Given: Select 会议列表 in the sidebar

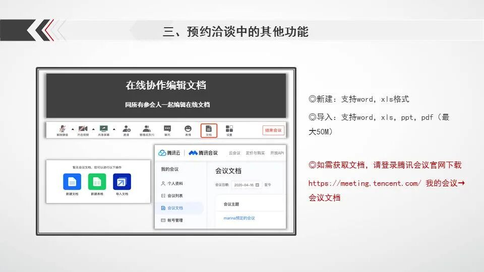Looking at the screenshot, I should coord(172,196).
